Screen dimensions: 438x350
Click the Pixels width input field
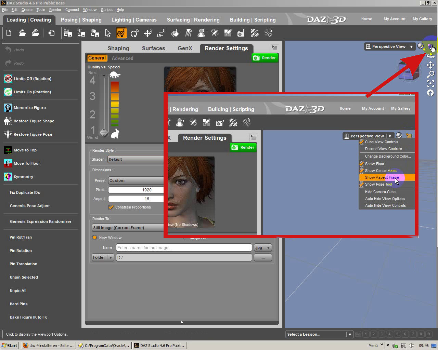tap(136, 190)
